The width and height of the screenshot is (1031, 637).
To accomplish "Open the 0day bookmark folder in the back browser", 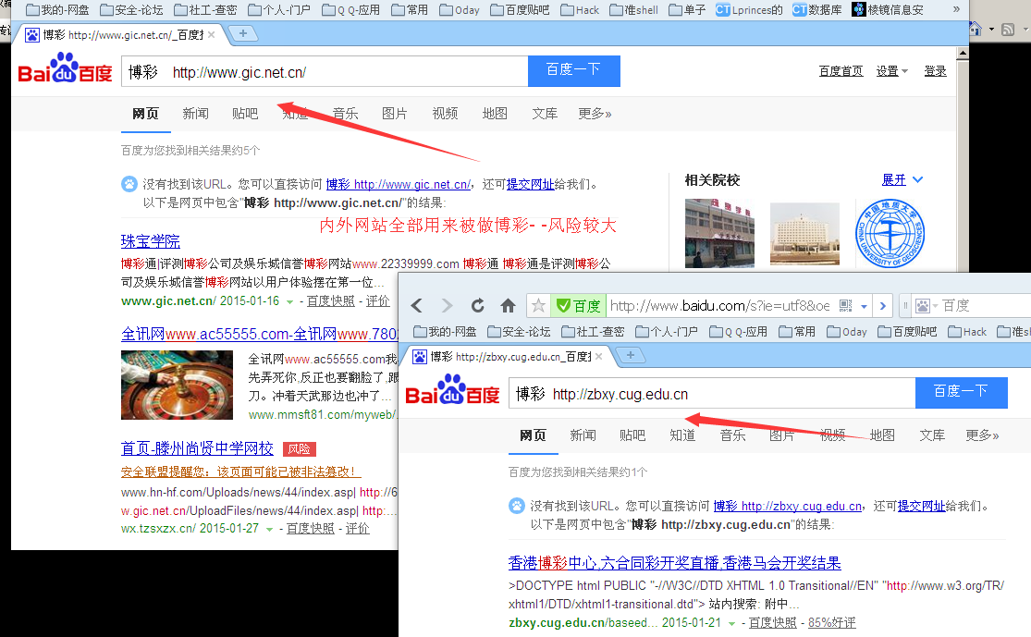I will [459, 10].
